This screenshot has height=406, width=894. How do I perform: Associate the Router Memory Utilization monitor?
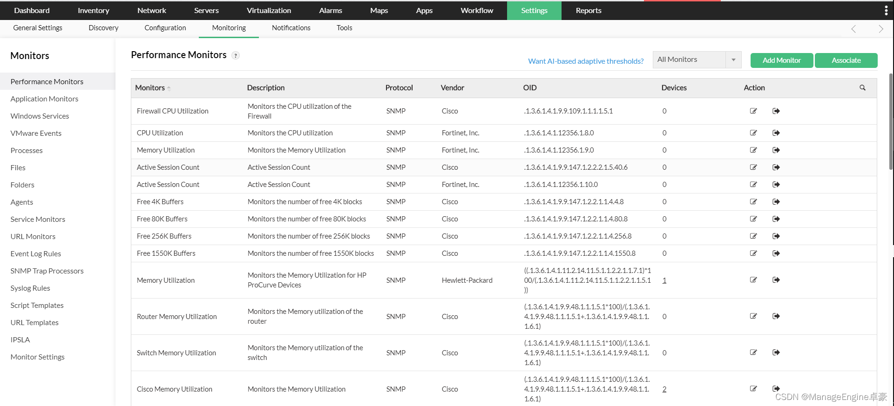pos(776,316)
